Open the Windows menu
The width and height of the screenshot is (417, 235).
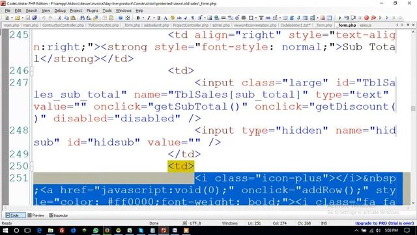(123, 10)
